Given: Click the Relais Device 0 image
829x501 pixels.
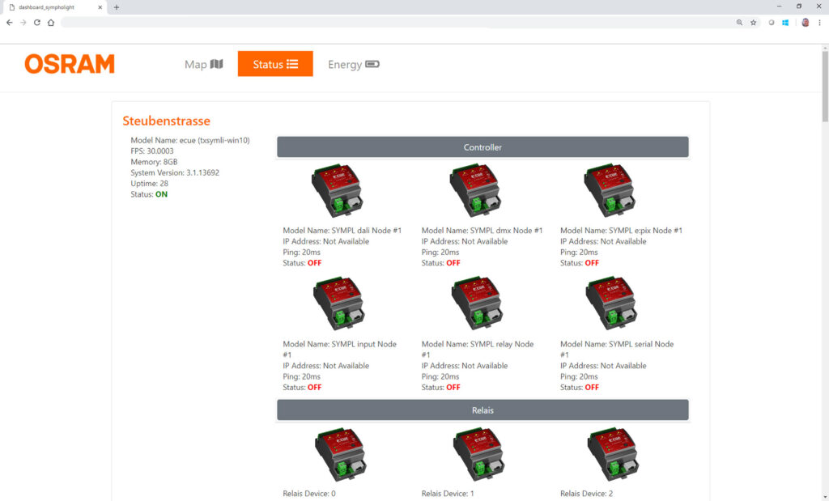Looking at the screenshot, I should (x=341, y=455).
